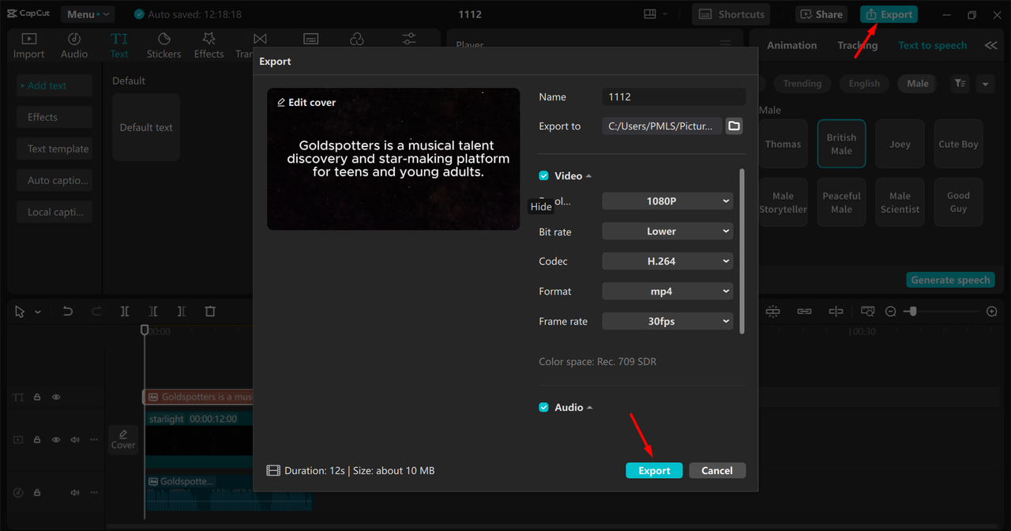
Task: Click the zoom out timeline icon
Action: (891, 311)
